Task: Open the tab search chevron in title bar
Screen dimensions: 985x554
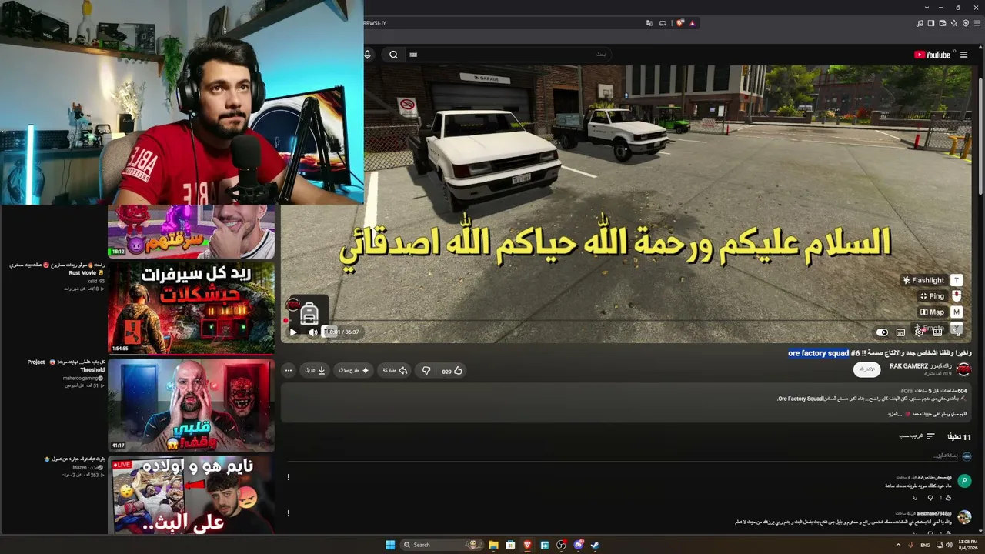Action: pyautogui.click(x=927, y=7)
